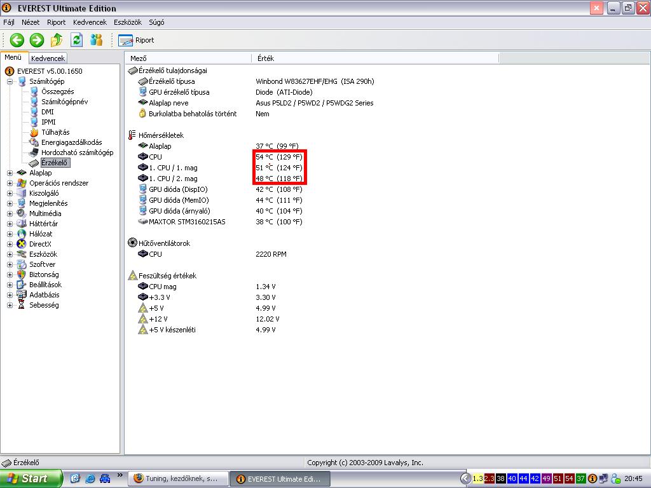Expand the DirectX node
The height and width of the screenshot is (488, 651).
pyautogui.click(x=10, y=244)
